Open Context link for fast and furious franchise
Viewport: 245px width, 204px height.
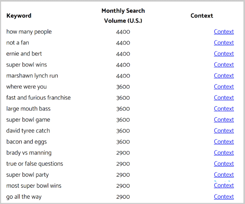coord(224,98)
